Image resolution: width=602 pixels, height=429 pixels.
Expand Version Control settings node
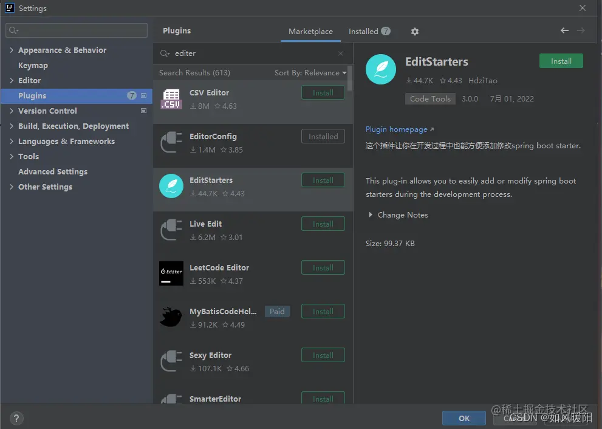click(x=12, y=111)
